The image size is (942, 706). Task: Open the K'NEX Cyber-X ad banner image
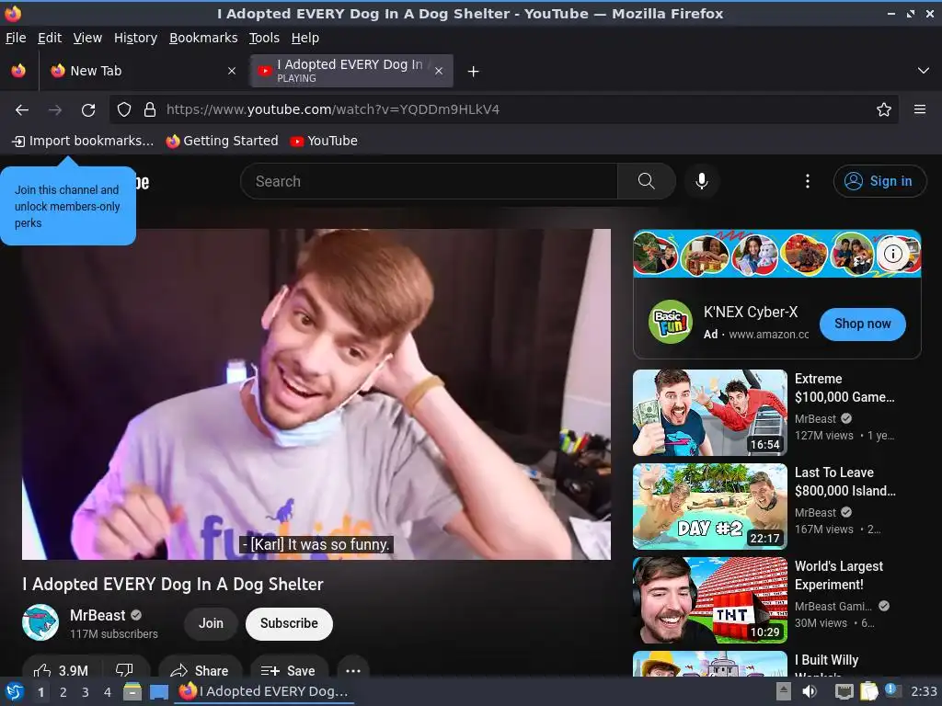click(x=776, y=254)
